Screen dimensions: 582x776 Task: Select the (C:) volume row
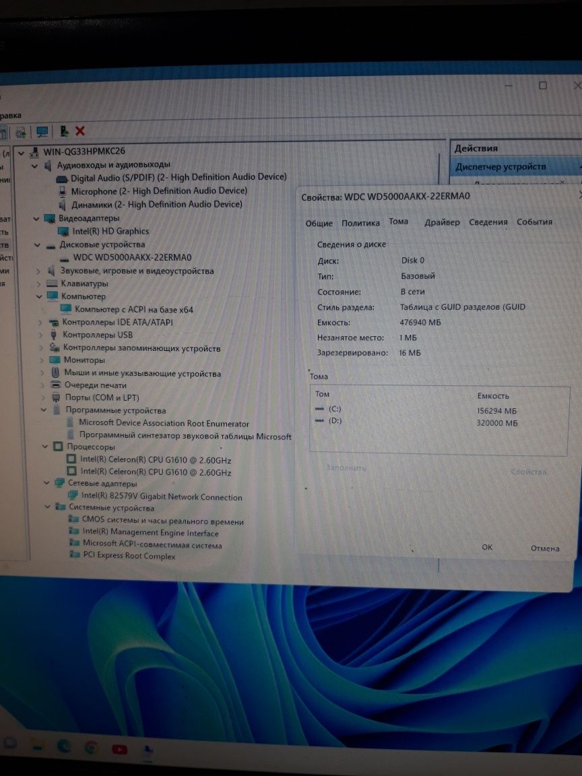tap(439, 410)
